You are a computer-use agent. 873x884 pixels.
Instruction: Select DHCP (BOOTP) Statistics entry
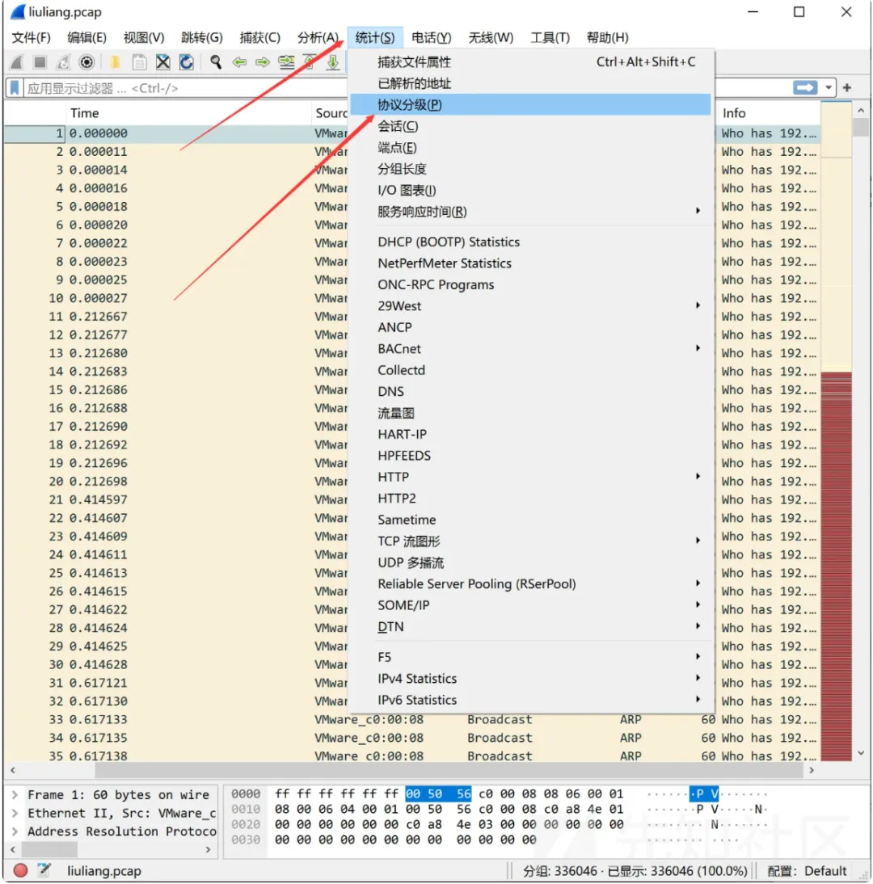[530, 242]
